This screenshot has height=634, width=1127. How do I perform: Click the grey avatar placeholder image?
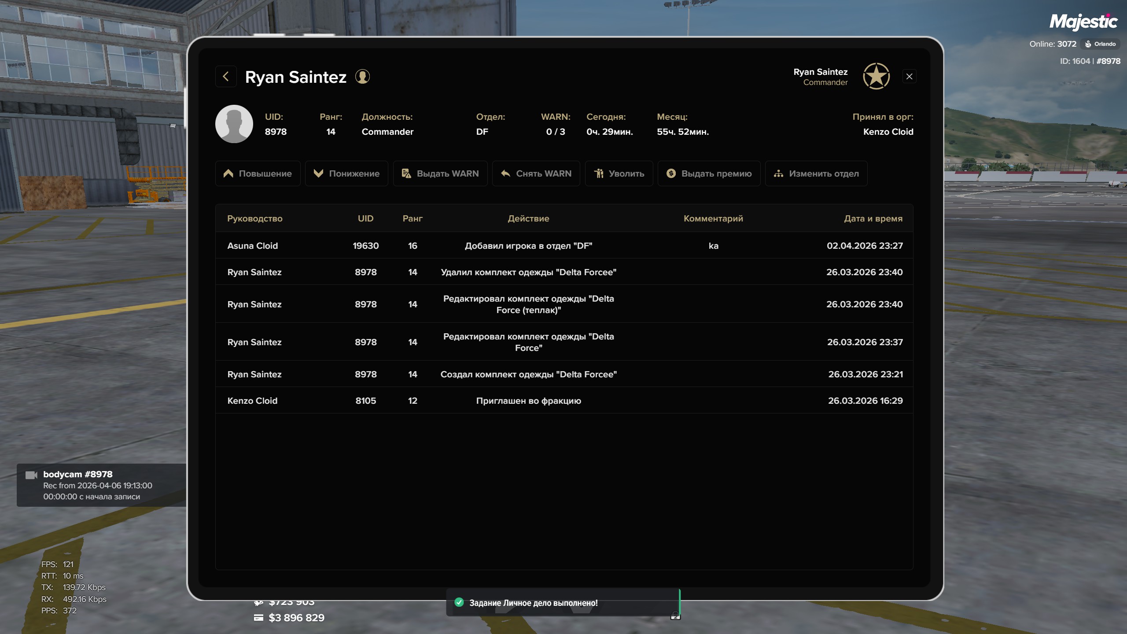pyautogui.click(x=234, y=124)
